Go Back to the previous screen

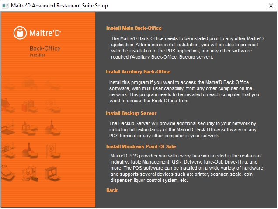(x=112, y=190)
